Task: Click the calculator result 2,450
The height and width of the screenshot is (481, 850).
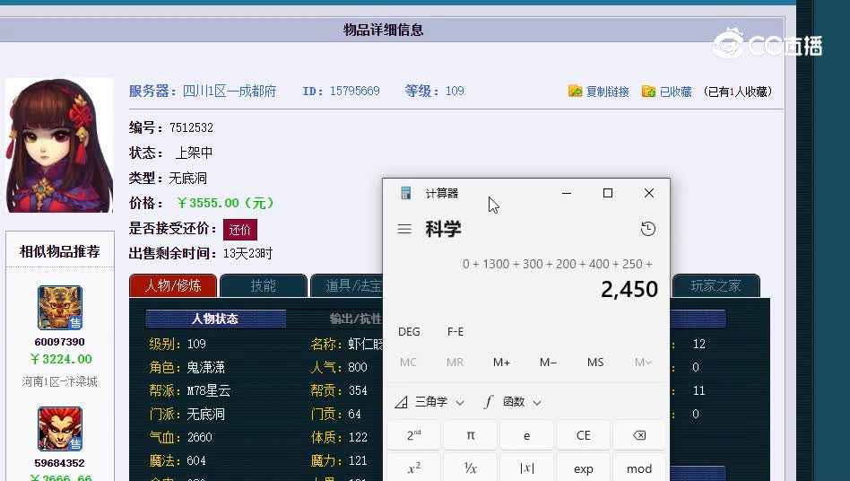Action: tap(629, 289)
